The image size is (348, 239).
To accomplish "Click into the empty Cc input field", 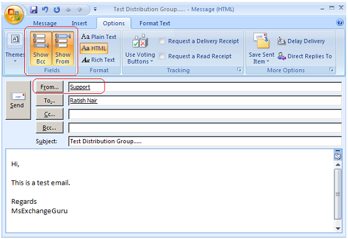I will (x=205, y=114).
